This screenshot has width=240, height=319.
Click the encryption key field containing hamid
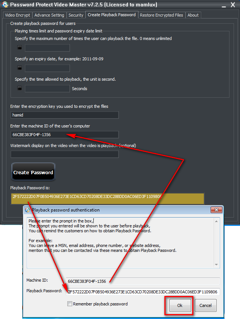tap(65, 115)
